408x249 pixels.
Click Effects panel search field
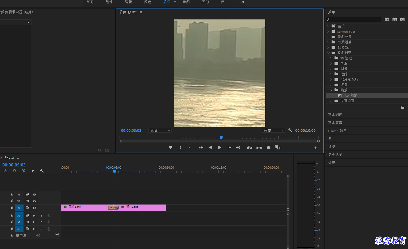click(x=354, y=19)
